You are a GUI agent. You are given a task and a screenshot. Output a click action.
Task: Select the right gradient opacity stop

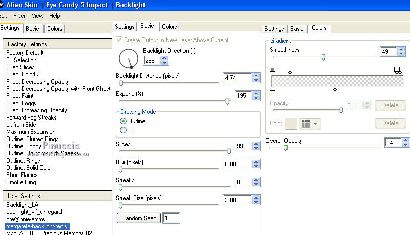(398, 70)
